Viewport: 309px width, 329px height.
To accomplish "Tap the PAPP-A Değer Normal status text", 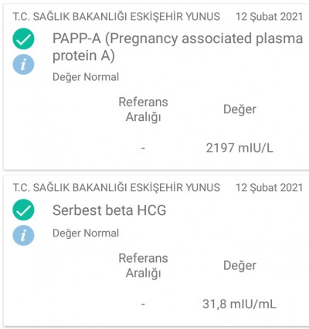I will pos(86,77).
